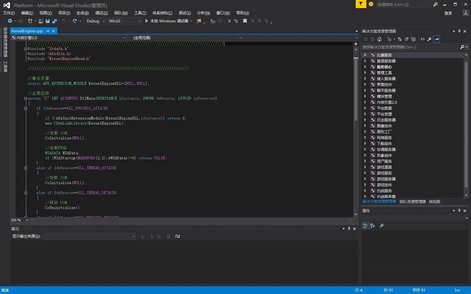The height and width of the screenshot is (294, 471).
Task: Click the View Code icon in Solution Explorer
Action: click(x=423, y=39)
